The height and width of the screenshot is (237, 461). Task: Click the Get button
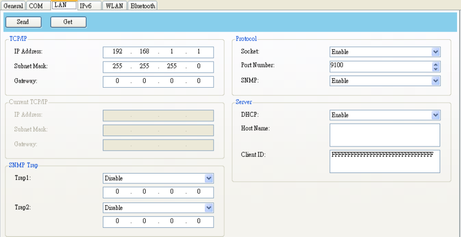[68, 22]
